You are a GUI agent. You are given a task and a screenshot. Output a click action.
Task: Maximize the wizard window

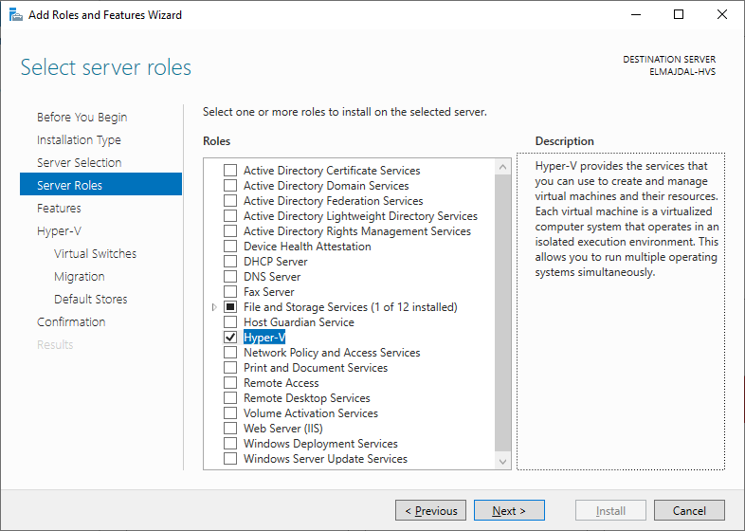679,15
